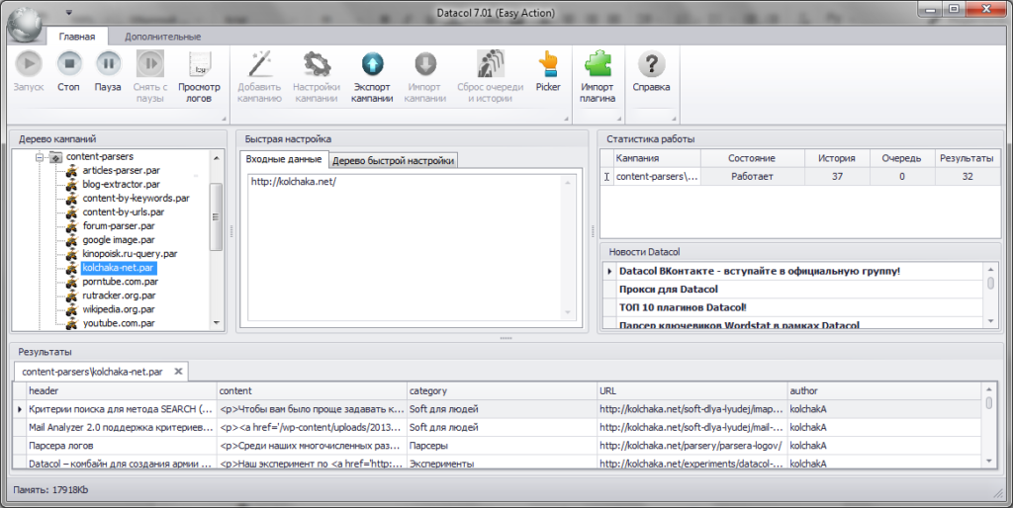Screen dimensions: 1013x508
Task: Click the content-parsers folder icon
Action: pos(55,157)
